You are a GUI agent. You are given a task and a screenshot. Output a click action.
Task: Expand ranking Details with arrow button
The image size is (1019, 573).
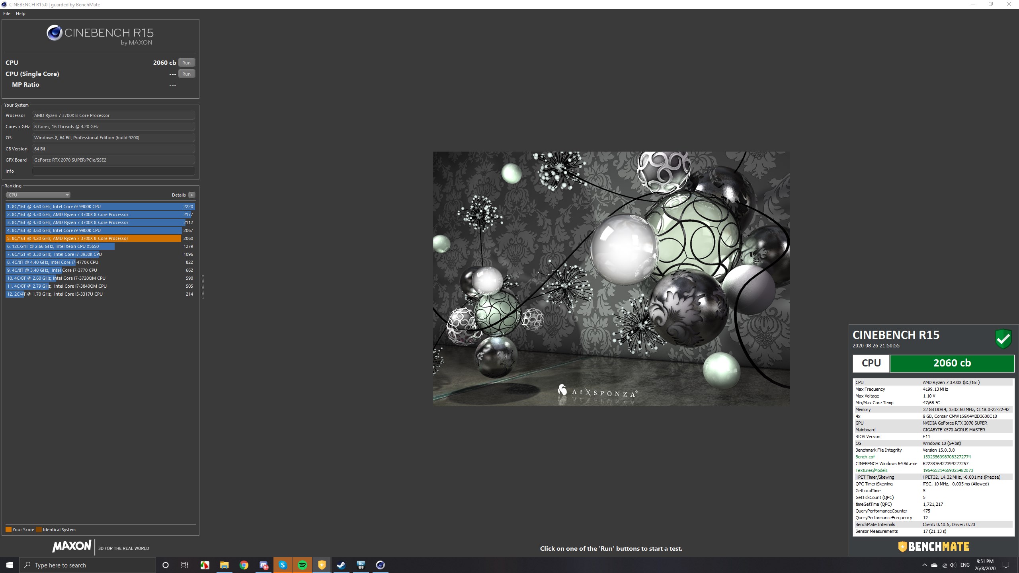click(192, 195)
